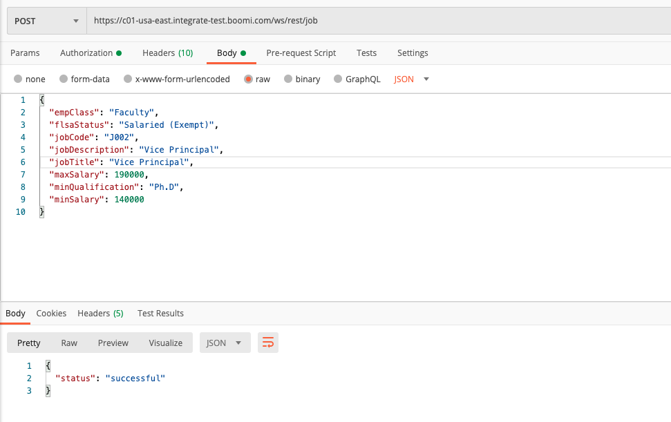Open the Pre-request Script tab
The height and width of the screenshot is (422, 671).
[x=301, y=53]
